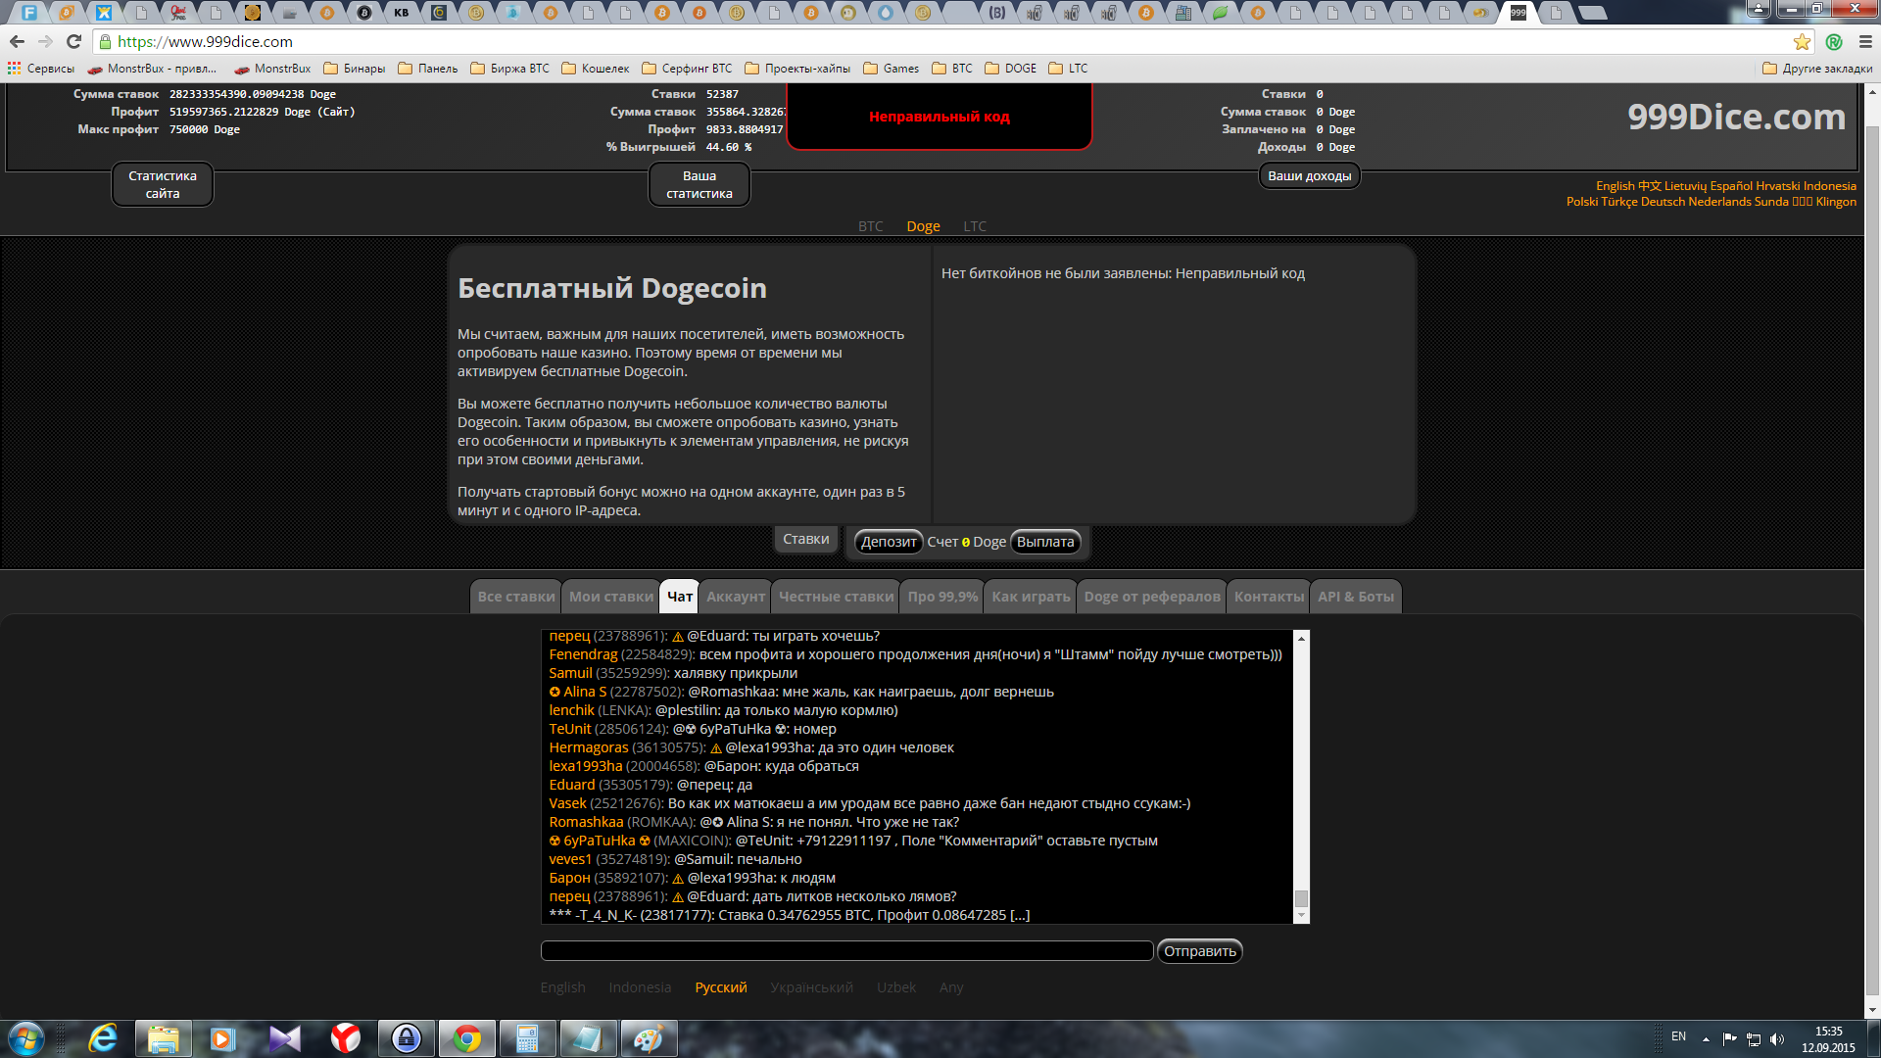Open Paint from the taskbar
Screen dimensions: 1881x1058
click(648, 1038)
